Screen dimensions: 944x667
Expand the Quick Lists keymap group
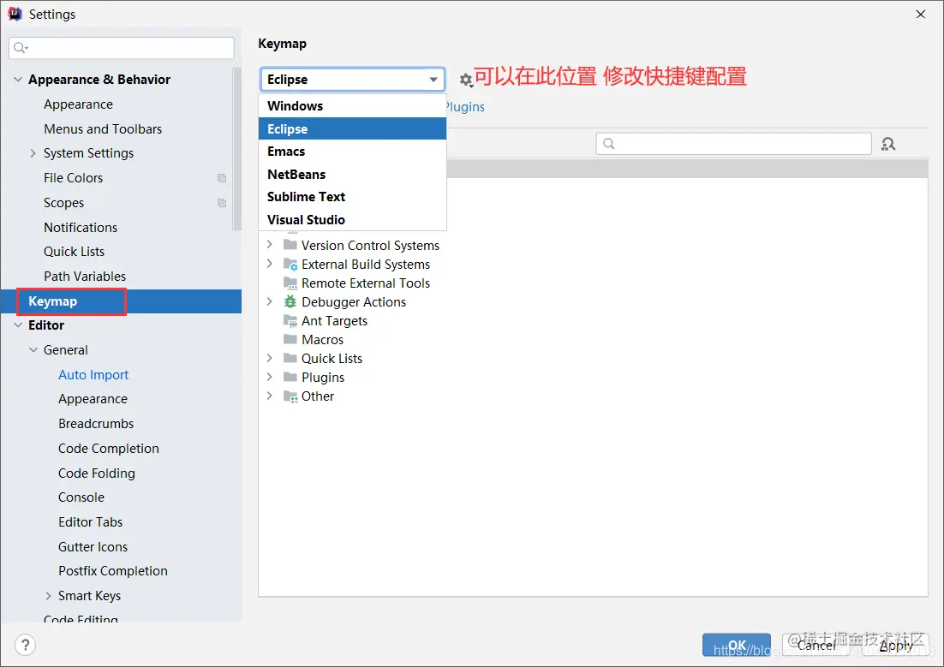pos(270,358)
